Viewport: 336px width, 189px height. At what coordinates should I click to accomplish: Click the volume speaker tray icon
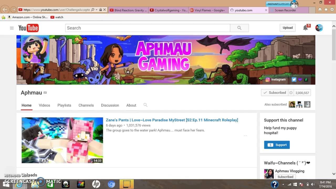(x=313, y=185)
